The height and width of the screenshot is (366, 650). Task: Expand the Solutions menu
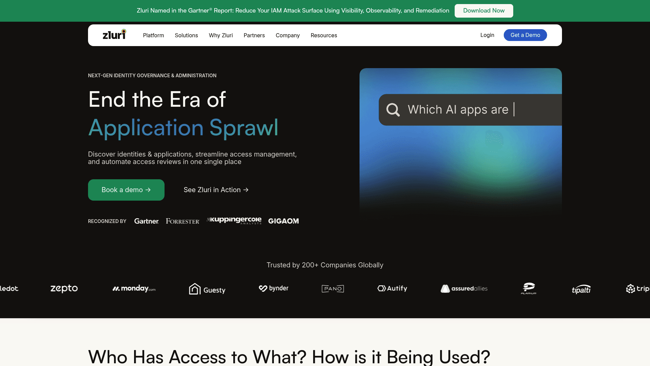pos(186,35)
